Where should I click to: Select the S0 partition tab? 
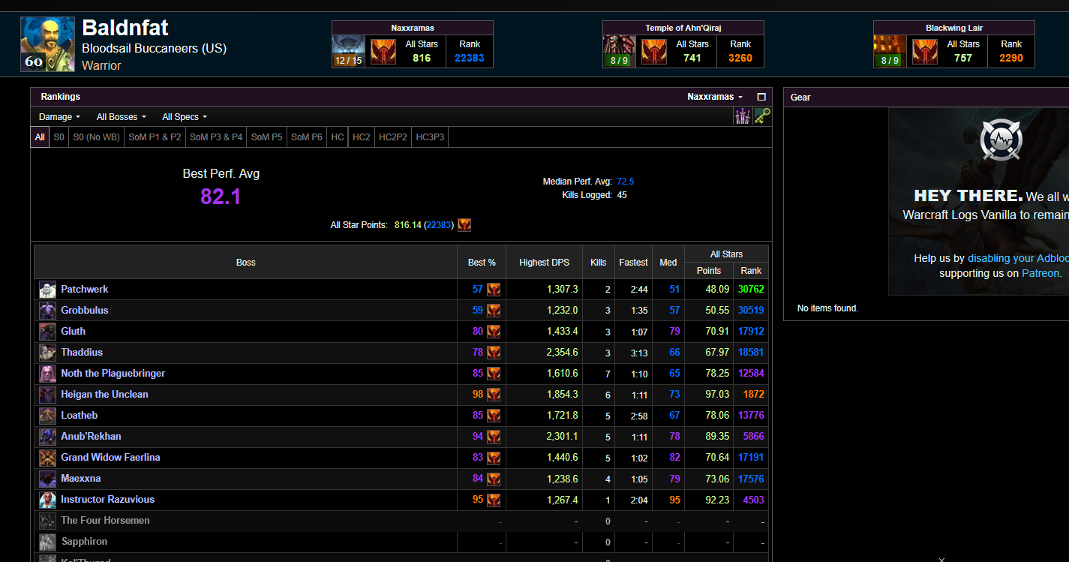[59, 137]
